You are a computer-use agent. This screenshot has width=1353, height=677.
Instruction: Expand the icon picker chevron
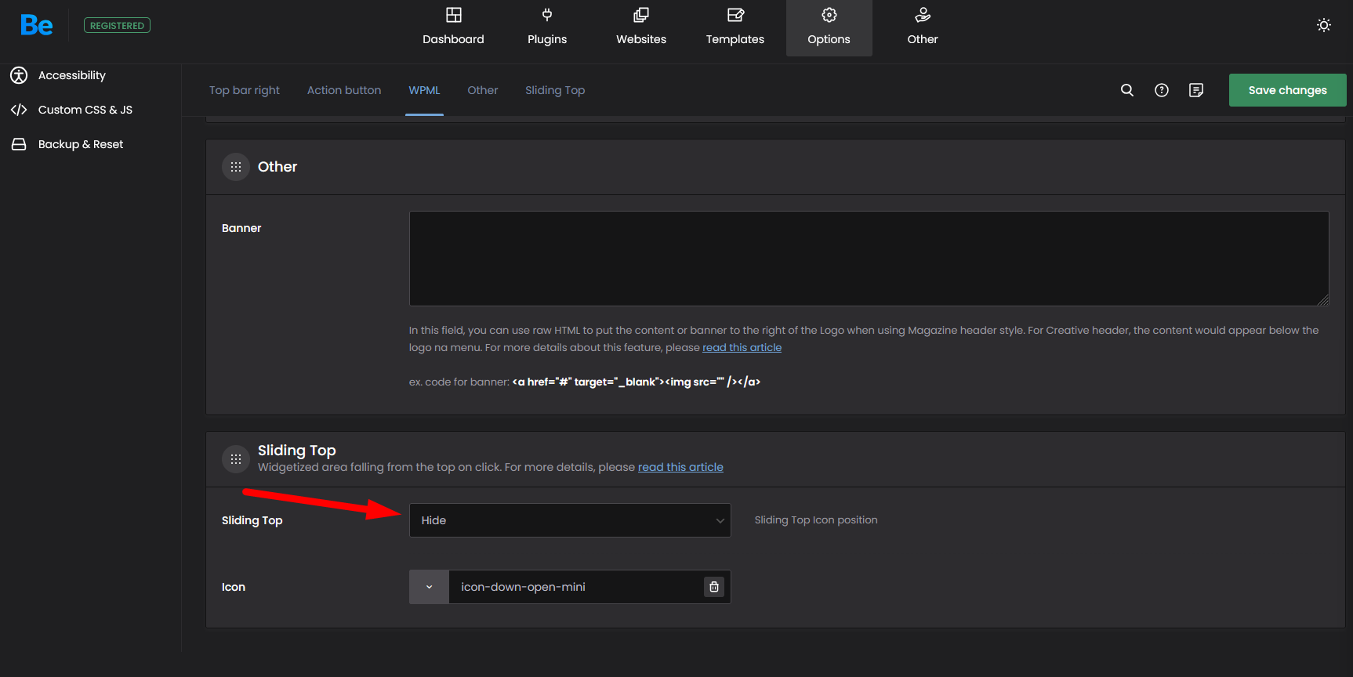(429, 587)
